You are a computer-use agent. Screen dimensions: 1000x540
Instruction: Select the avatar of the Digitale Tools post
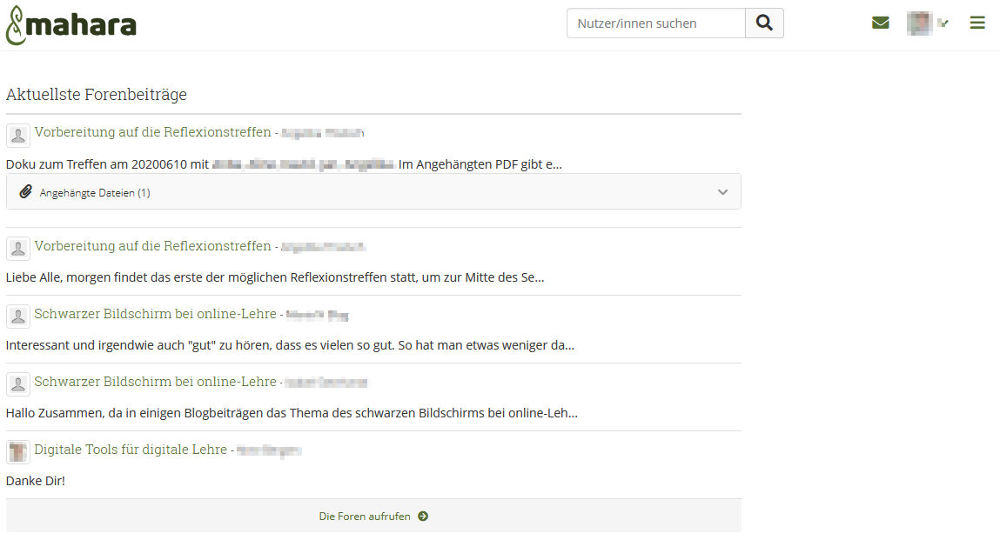click(18, 451)
